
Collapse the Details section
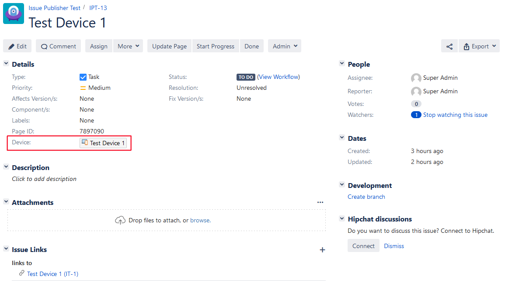point(6,64)
